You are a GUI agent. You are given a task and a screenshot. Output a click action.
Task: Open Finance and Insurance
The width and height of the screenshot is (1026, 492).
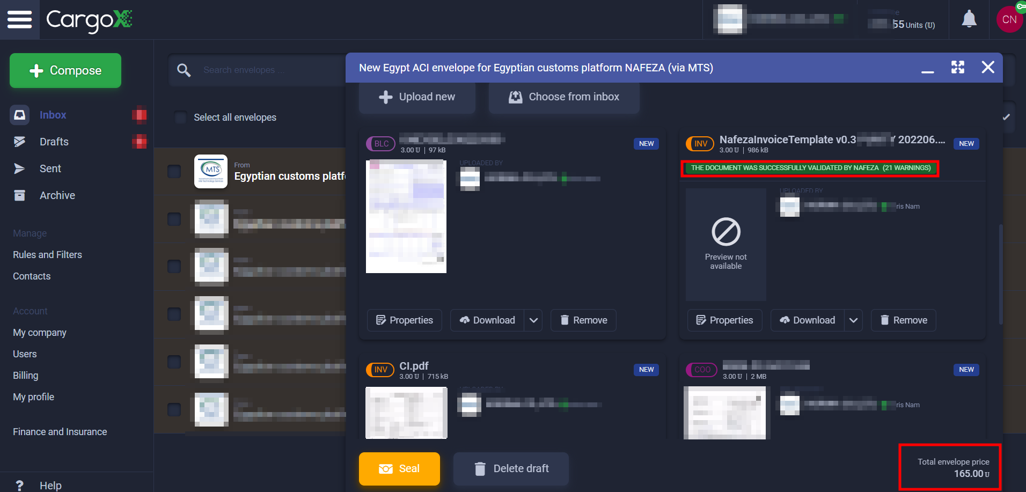tap(60, 432)
